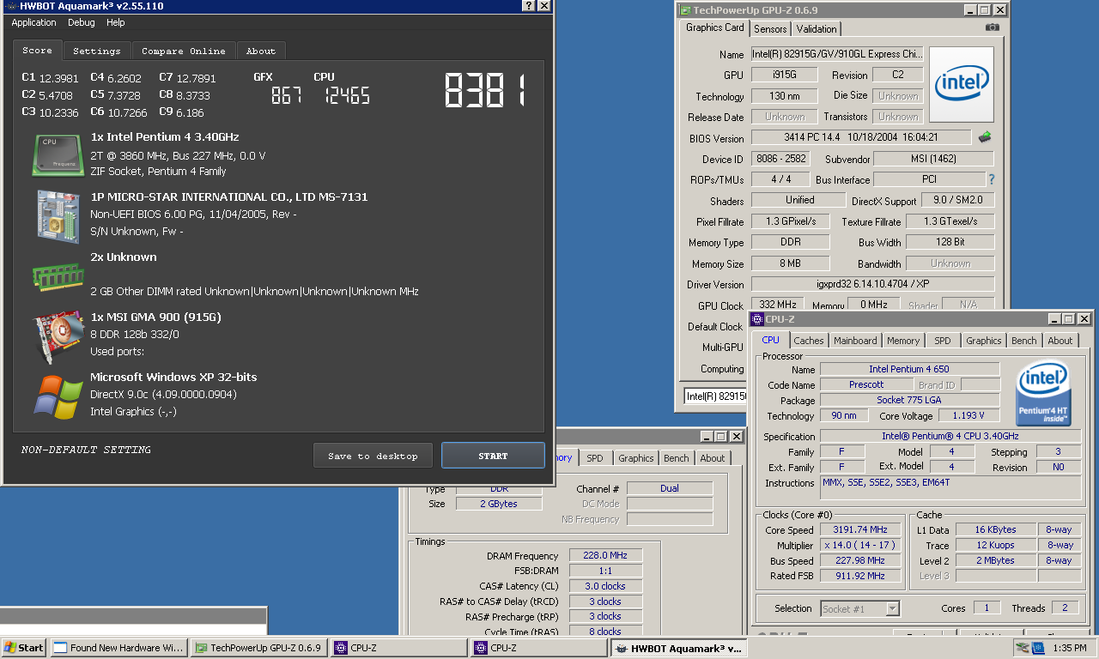Open Bench tab in the CPU-Z memory window
The image size is (1099, 659).
[676, 458]
